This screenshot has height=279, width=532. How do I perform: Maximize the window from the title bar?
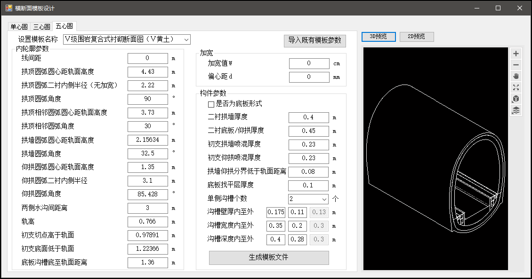coord(498,8)
